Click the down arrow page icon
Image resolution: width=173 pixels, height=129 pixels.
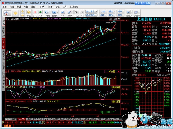[22, 15]
